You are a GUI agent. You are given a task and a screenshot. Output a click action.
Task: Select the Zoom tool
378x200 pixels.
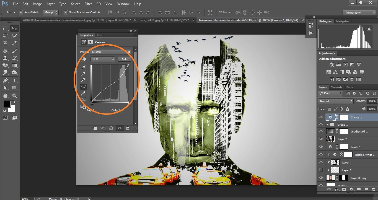(14, 95)
